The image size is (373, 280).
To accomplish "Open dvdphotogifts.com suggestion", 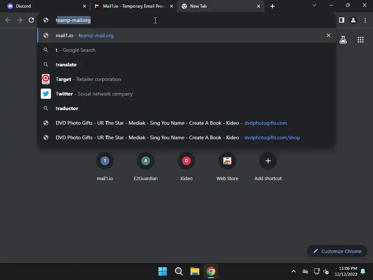I will pyautogui.click(x=186, y=123).
